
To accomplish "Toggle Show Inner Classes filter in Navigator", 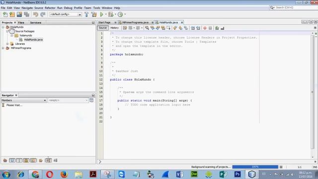I will tap(33, 161).
